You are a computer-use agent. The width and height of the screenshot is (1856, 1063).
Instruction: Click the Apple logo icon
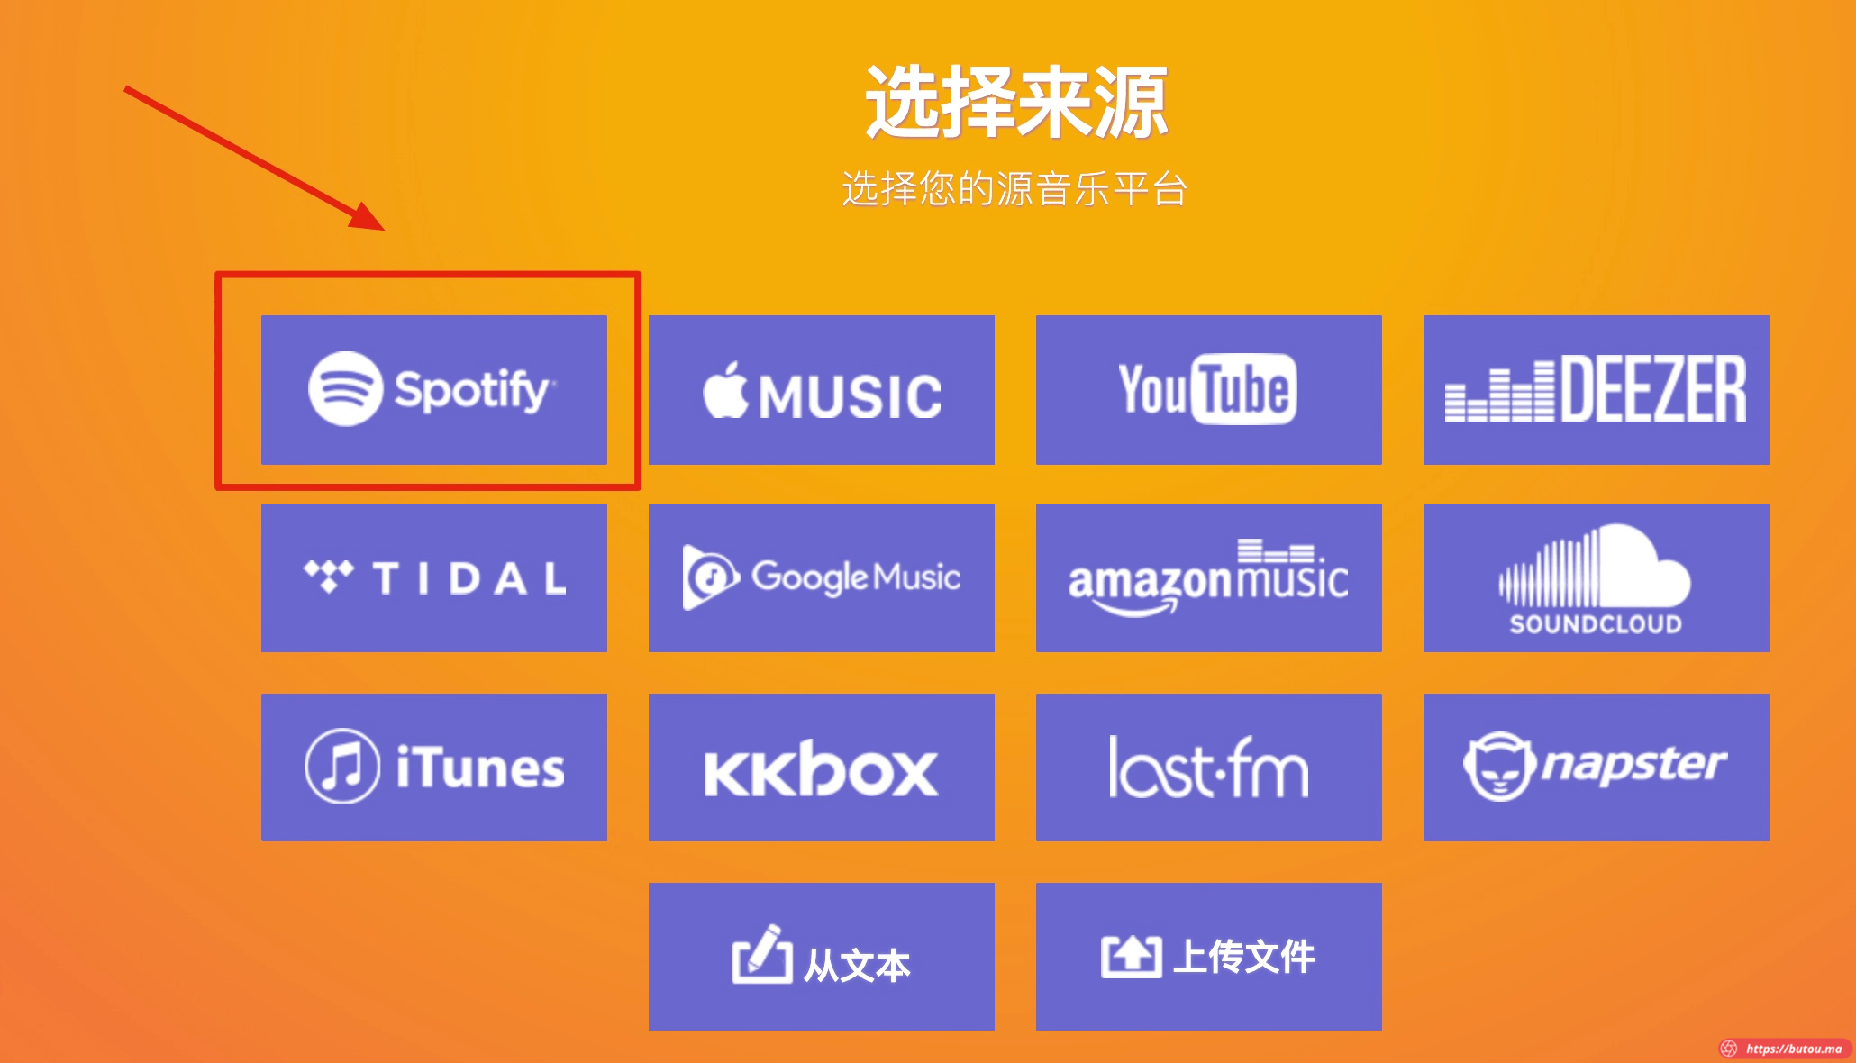[x=726, y=390]
